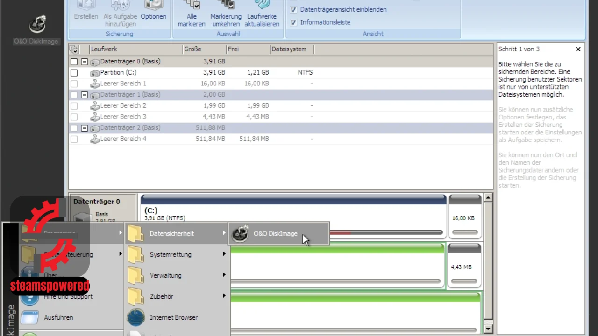
Task: Select Alle markieren in the ribbon
Action: click(x=192, y=14)
